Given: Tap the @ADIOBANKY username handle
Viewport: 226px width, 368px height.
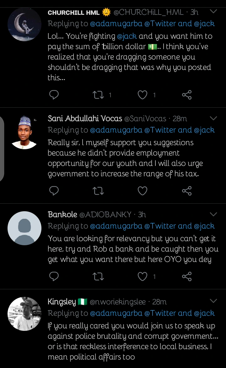Looking at the screenshot, I should (x=105, y=214).
